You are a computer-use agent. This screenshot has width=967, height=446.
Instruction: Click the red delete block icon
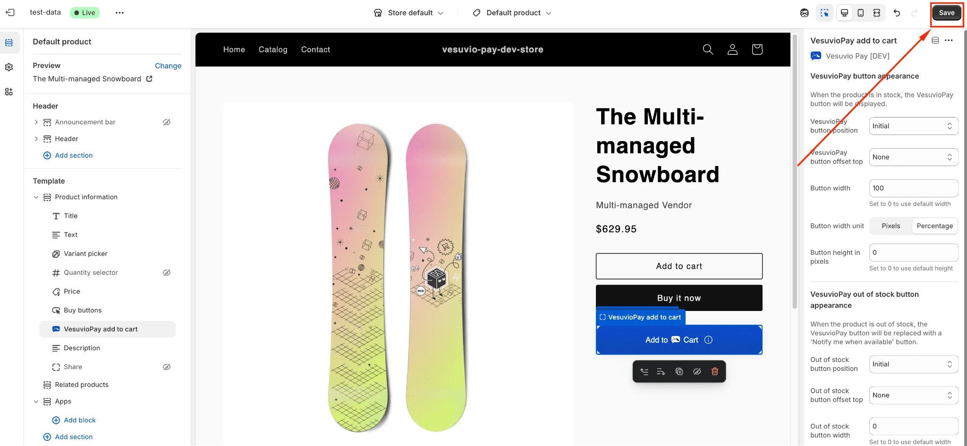click(715, 371)
